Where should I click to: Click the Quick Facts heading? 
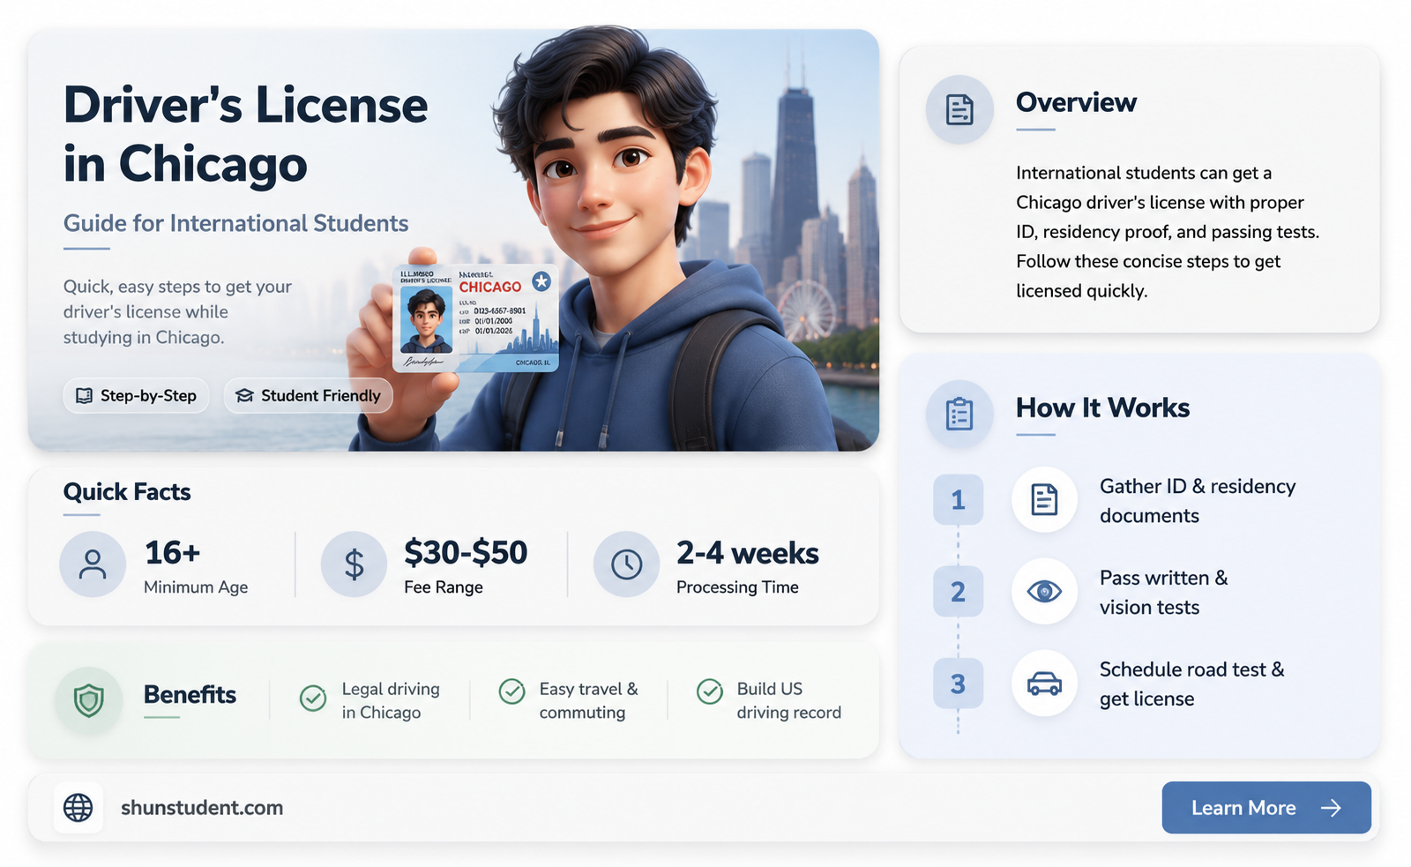[x=127, y=491]
